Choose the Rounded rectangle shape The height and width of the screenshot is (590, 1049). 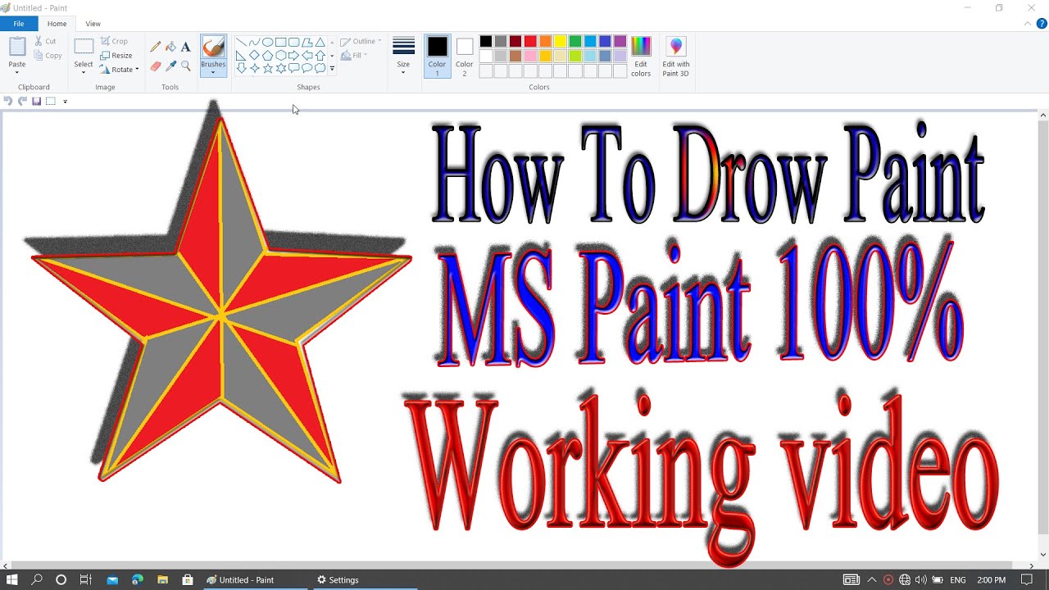click(293, 43)
